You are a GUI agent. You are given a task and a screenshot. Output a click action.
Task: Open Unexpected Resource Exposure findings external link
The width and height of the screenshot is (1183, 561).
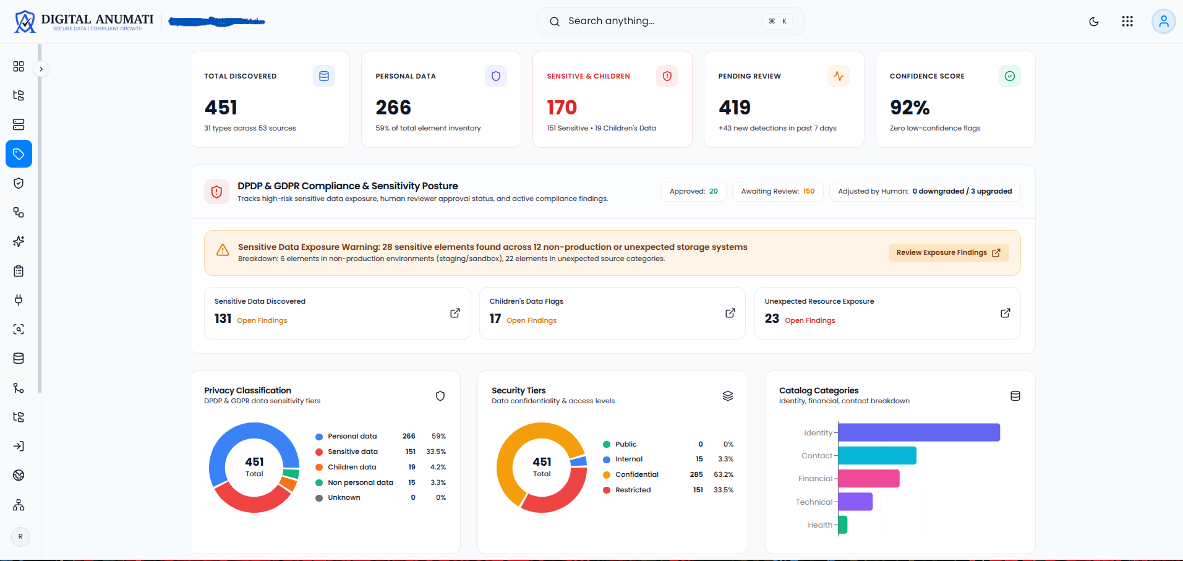pyautogui.click(x=1006, y=313)
